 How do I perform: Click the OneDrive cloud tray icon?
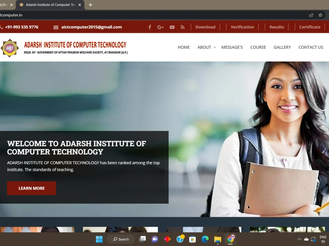coord(306,239)
